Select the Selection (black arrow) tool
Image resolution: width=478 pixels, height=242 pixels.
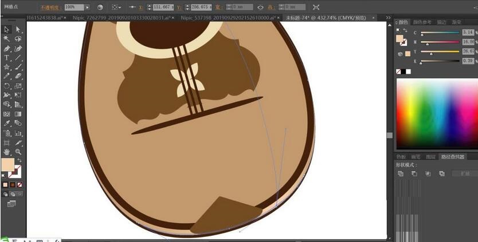[x=7, y=29]
